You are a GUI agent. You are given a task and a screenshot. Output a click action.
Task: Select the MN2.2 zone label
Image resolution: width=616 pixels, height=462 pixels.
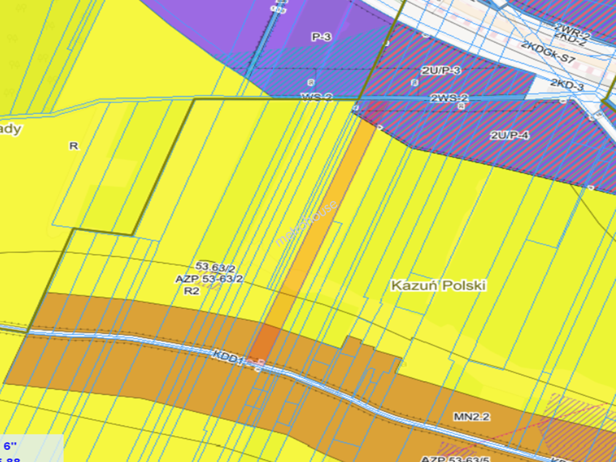[x=472, y=416]
